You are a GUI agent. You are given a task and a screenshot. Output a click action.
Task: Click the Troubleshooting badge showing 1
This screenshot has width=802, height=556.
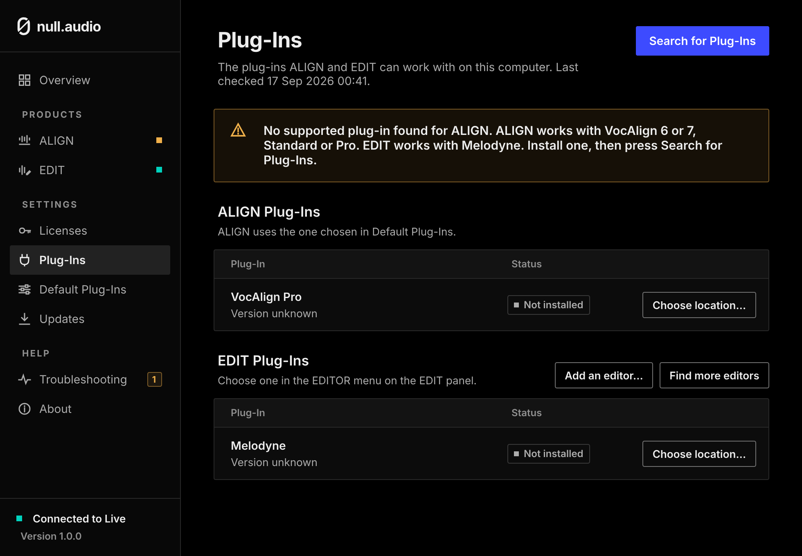155,379
